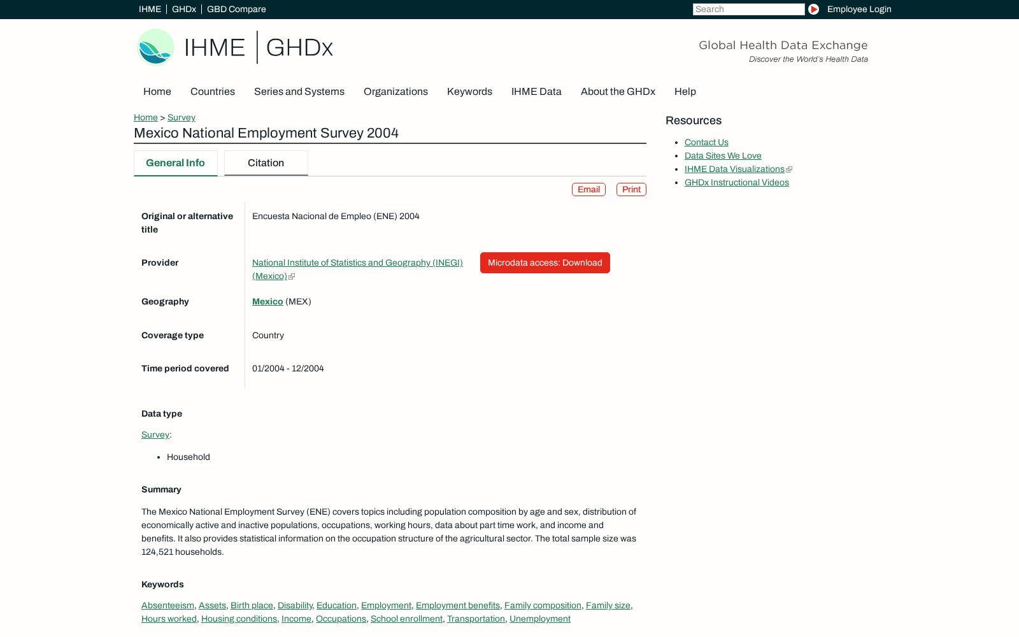1019x637 pixels.
Task: Click the Housing conditions keyword
Action: pos(239,619)
